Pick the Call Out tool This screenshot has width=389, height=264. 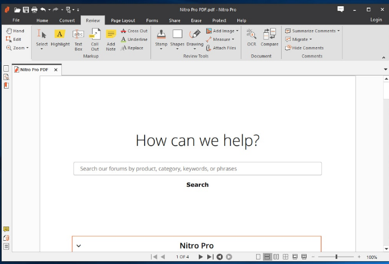[95, 40]
